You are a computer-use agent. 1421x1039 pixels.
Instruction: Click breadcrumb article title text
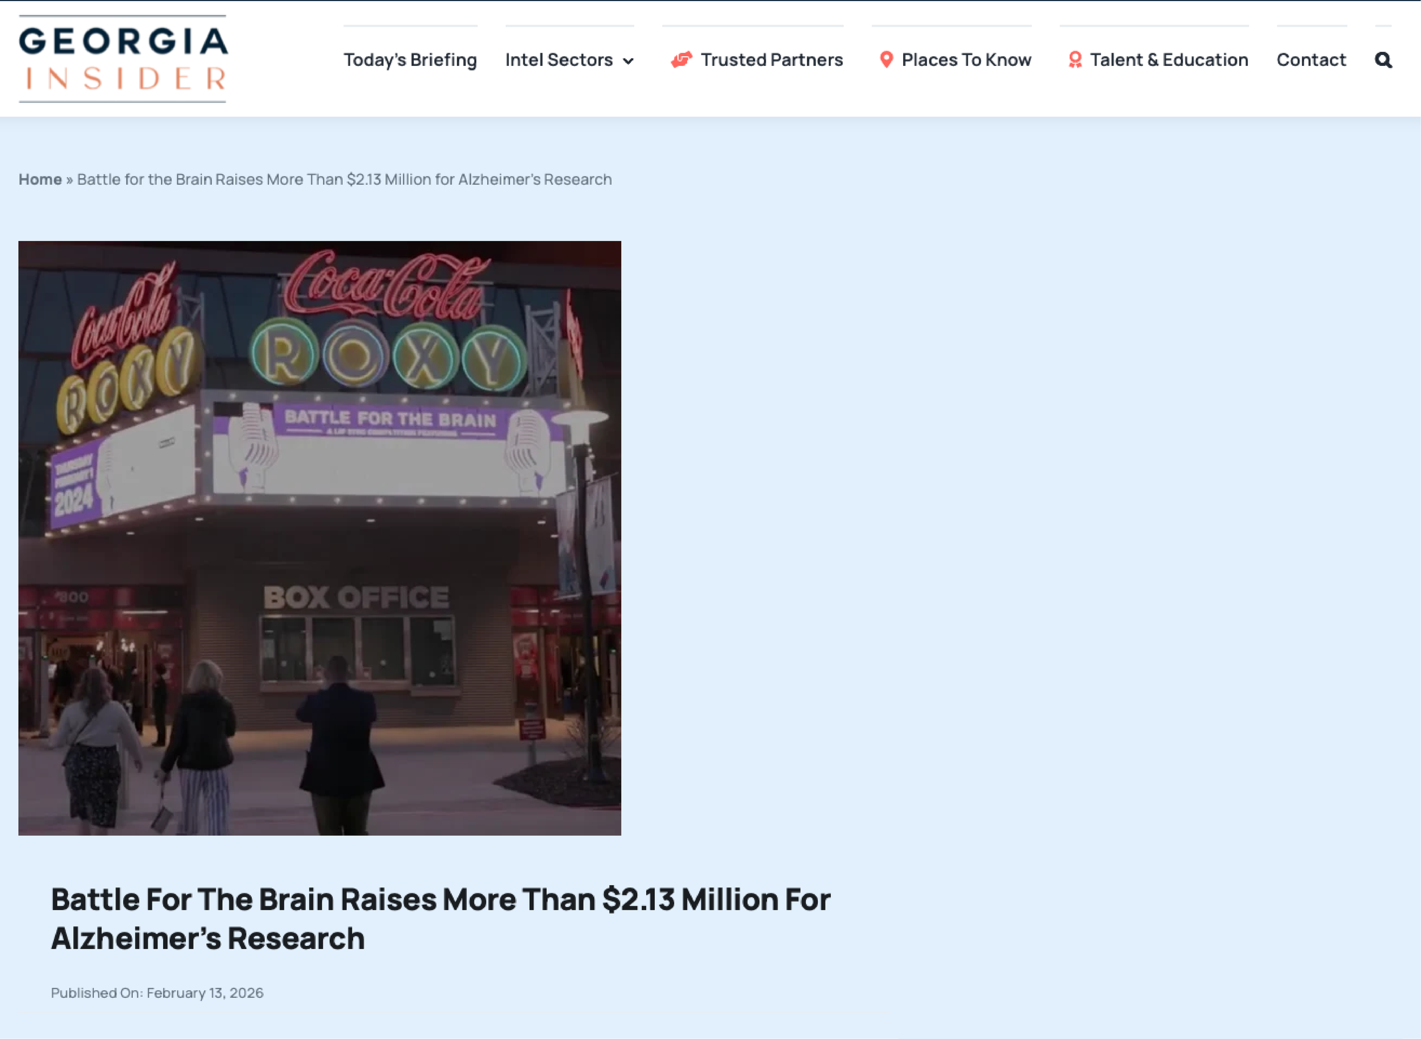point(344,179)
